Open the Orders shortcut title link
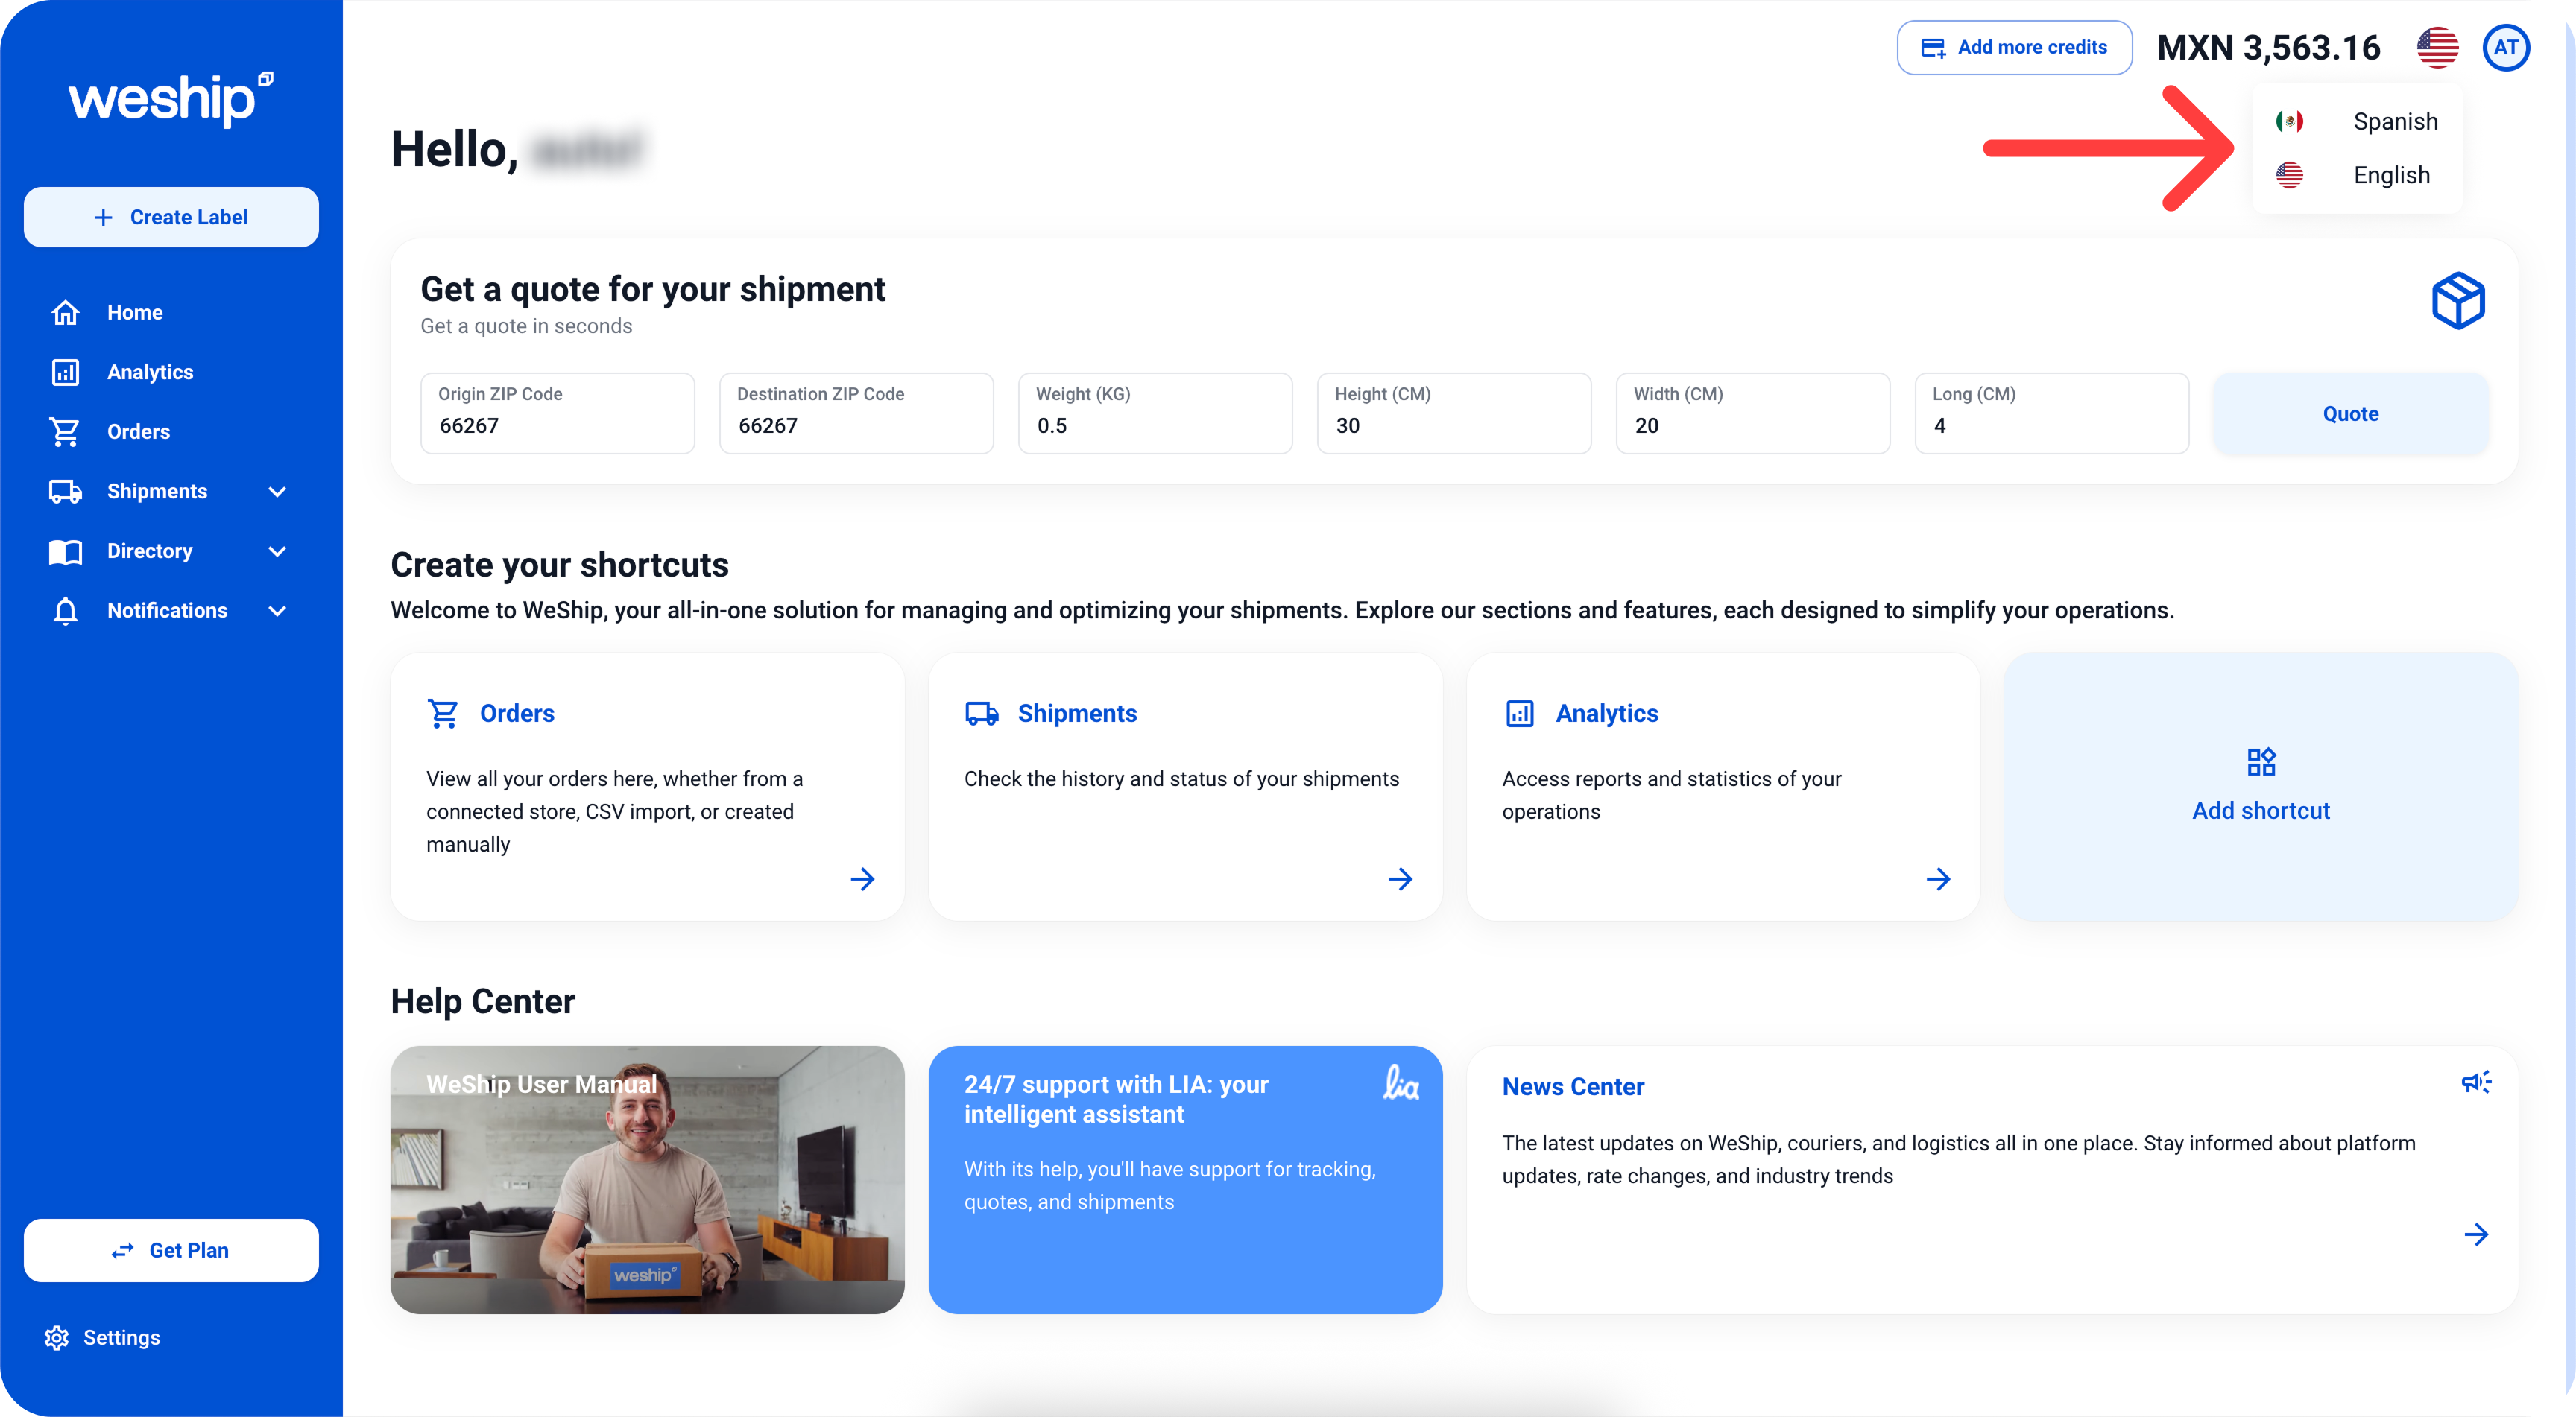 coord(517,714)
